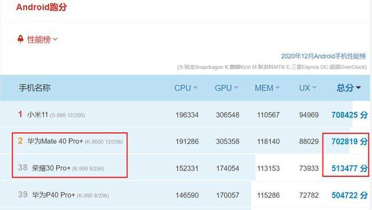Click the chipset abbreviation legend line
The image size is (372, 210).
click(272, 67)
